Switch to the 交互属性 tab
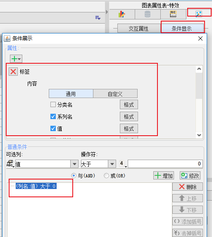The width and height of the screenshot is (212, 237). click(138, 29)
